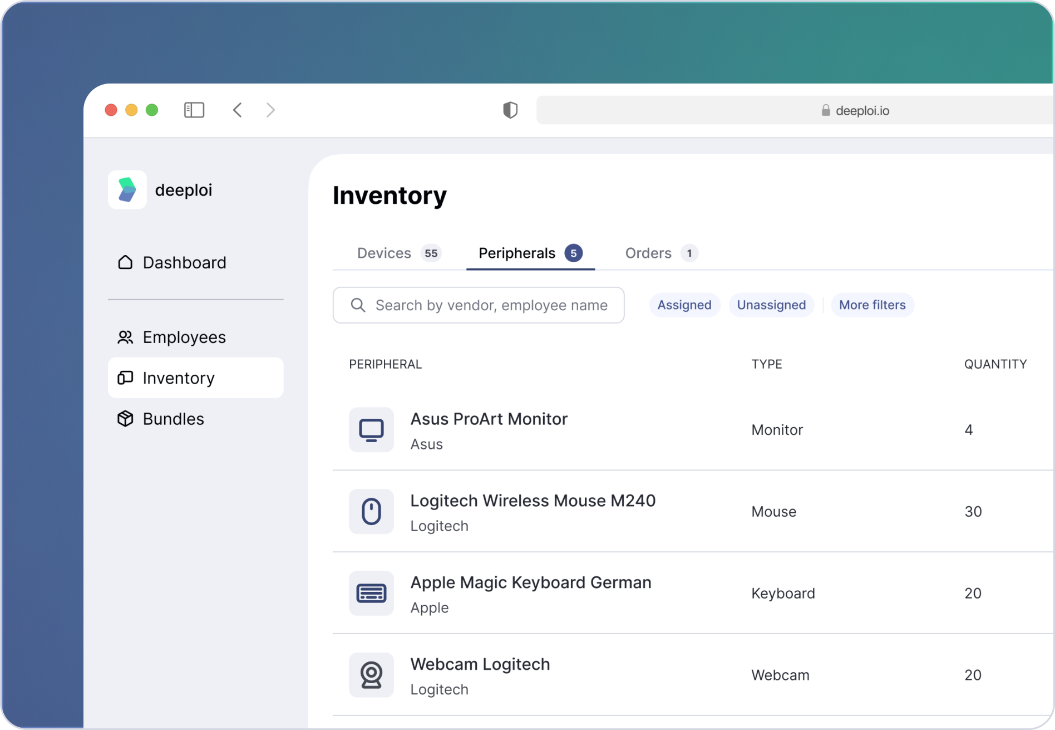This screenshot has height=730, width=1055.
Task: Click the browser forward arrow
Action: click(x=271, y=110)
